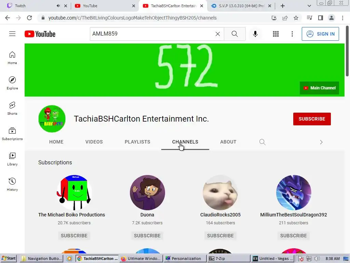Go back in browser

[8, 18]
